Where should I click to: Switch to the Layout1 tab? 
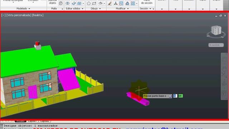(32, 121)
